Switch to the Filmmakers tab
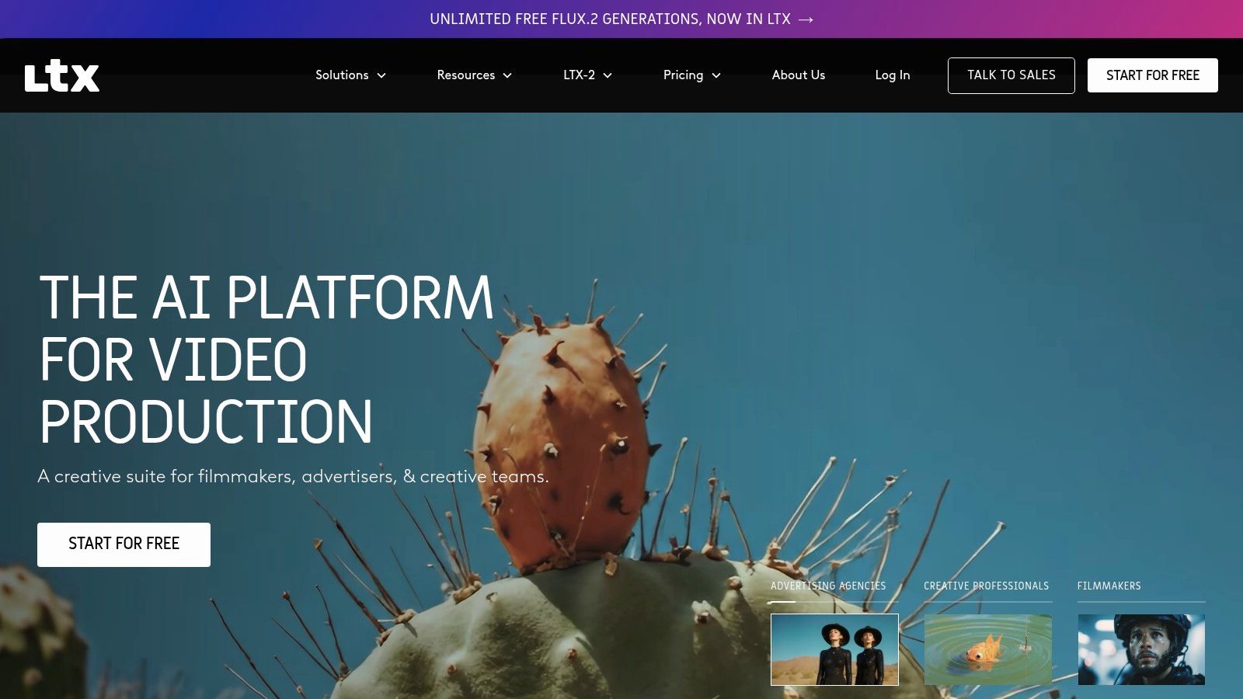The image size is (1243, 699). pyautogui.click(x=1109, y=586)
